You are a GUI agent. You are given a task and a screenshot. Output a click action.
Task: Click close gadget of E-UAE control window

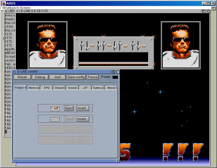(14, 72)
